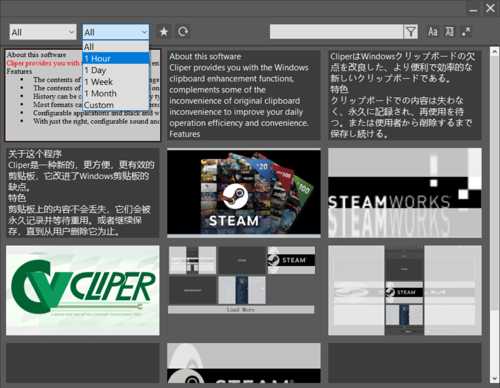Select the Cliper logo clipboard thumbnail

pyautogui.click(x=83, y=290)
